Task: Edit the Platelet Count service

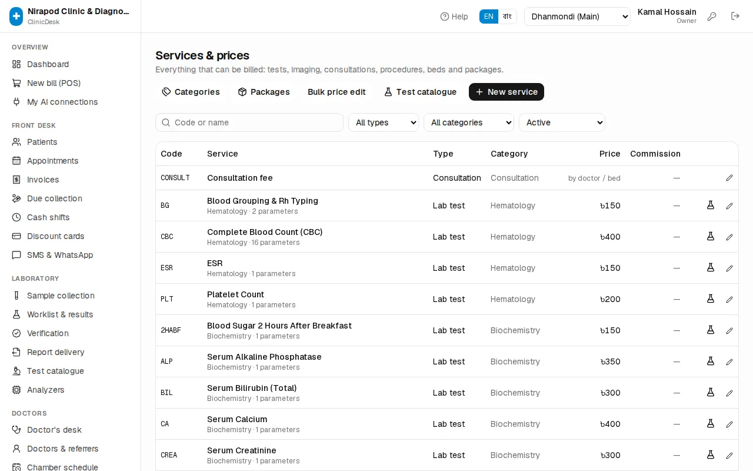Action: pos(729,299)
